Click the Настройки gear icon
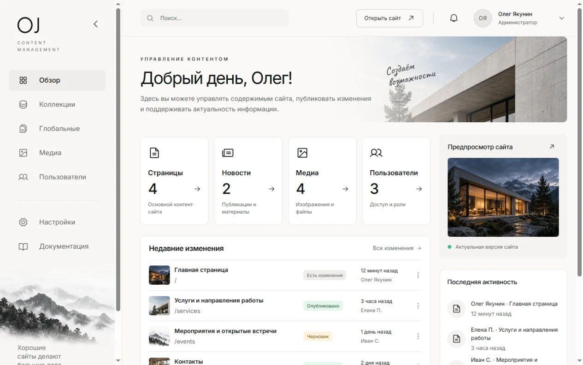Viewport: 583px width, 365px height. click(x=23, y=222)
